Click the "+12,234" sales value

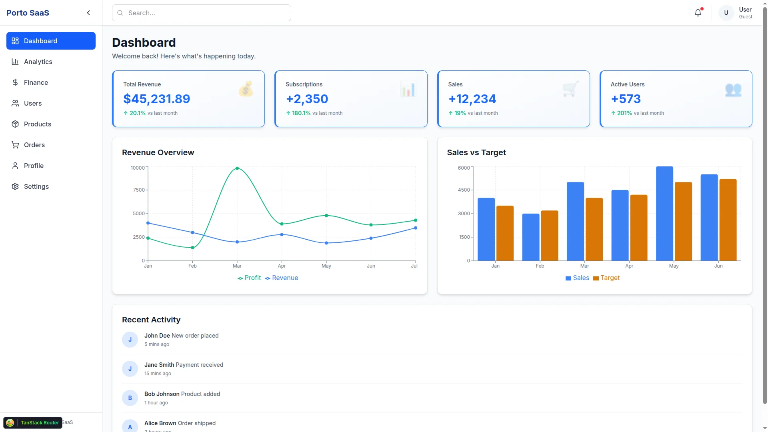pyautogui.click(x=472, y=99)
